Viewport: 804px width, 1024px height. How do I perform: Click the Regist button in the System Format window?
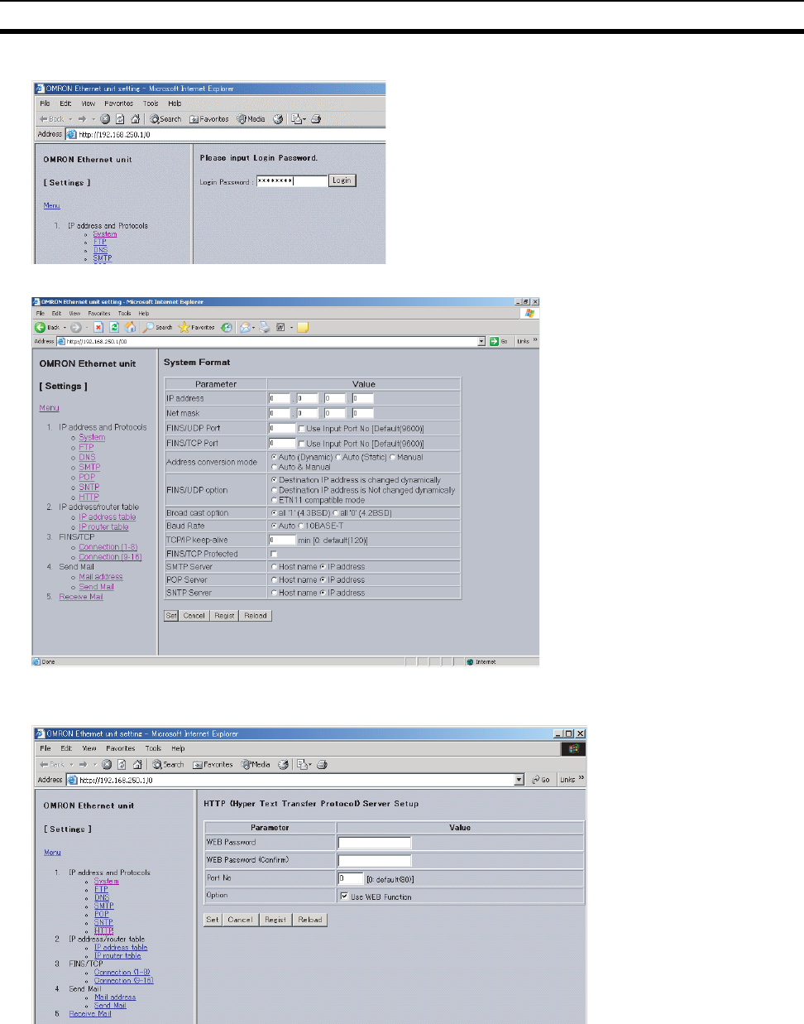click(224, 616)
